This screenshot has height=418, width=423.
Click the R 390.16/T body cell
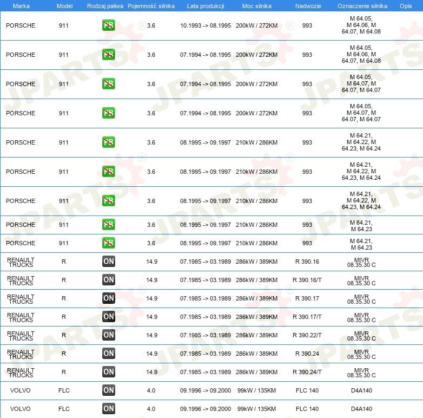pos(307,280)
